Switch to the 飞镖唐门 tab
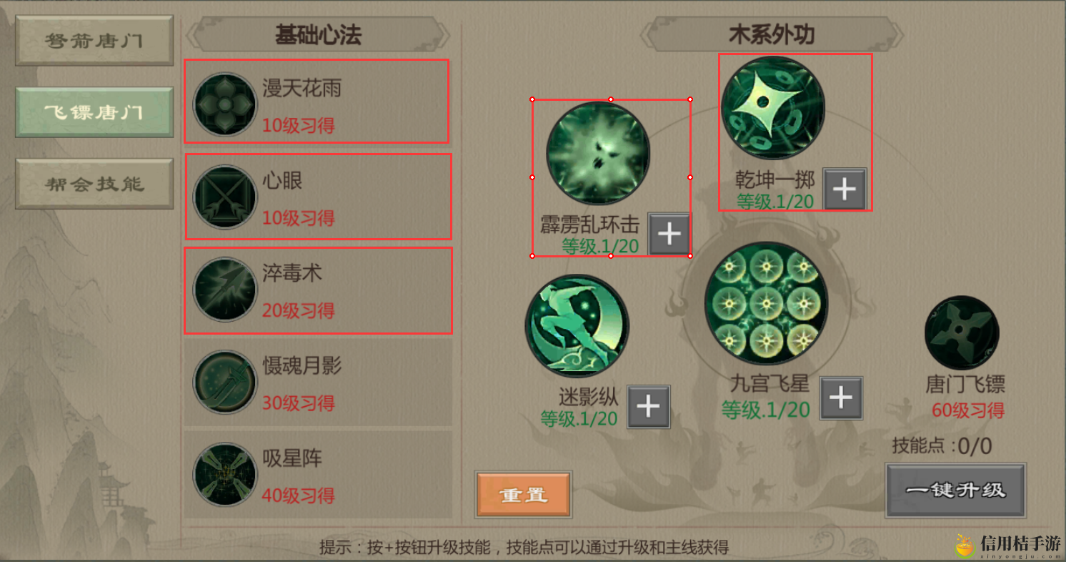The height and width of the screenshot is (562, 1066). click(94, 112)
